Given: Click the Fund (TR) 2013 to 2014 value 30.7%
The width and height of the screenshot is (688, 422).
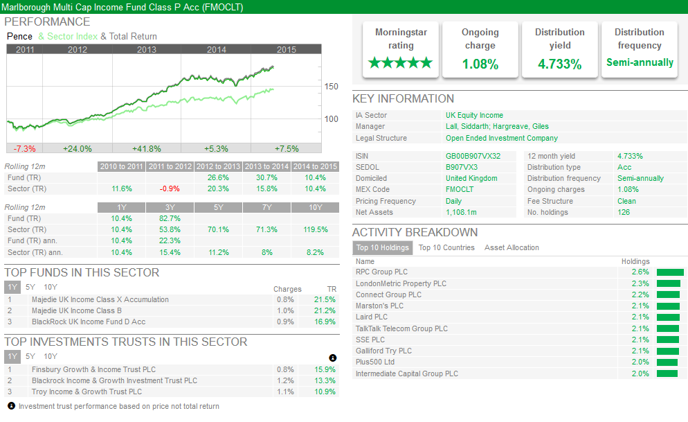Looking at the screenshot, I should (x=266, y=177).
